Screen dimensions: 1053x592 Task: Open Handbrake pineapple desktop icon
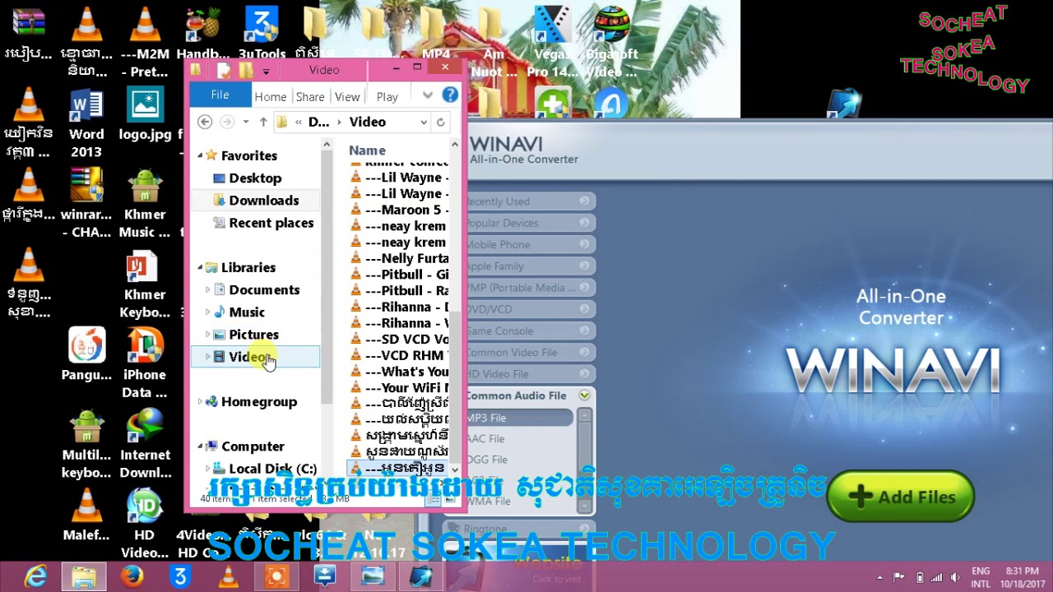(203, 33)
